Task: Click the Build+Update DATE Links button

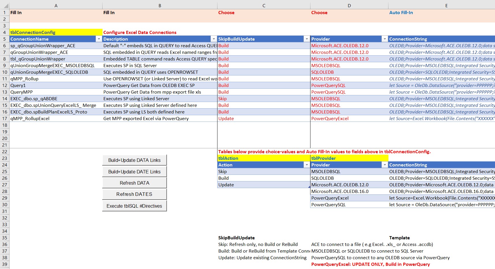Action: [x=134, y=172]
